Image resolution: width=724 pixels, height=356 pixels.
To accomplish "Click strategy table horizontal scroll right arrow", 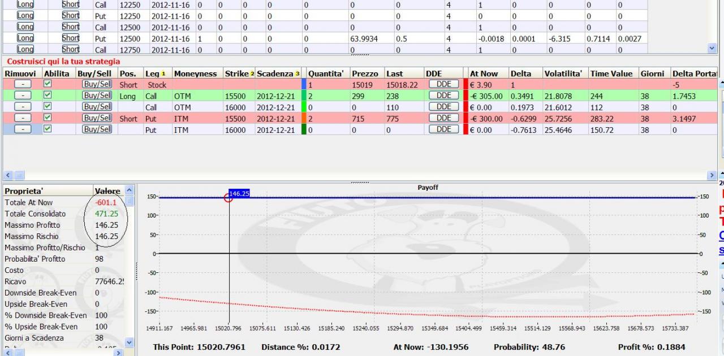I will point(712,176).
